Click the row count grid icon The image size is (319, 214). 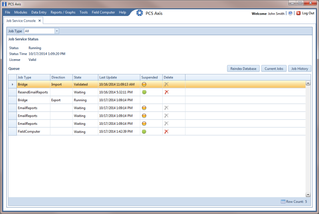point(283,202)
